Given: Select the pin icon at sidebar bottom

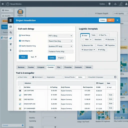Looking at the screenshot, I should (10, 50).
